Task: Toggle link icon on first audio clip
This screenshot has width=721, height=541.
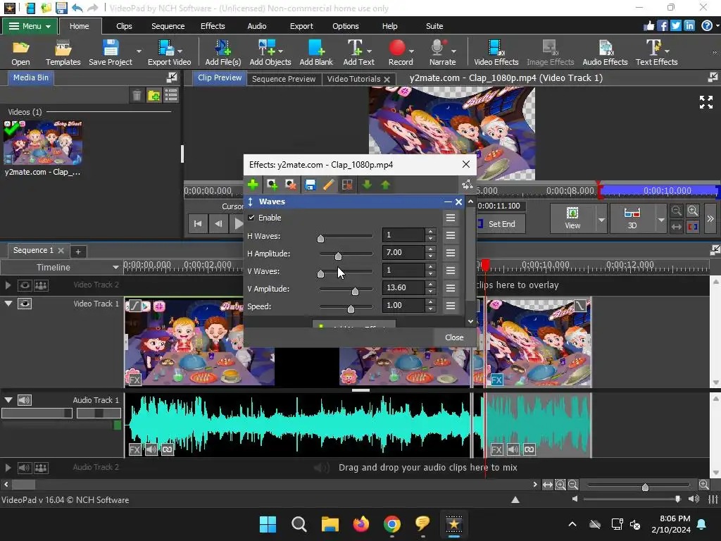Action: (x=168, y=449)
